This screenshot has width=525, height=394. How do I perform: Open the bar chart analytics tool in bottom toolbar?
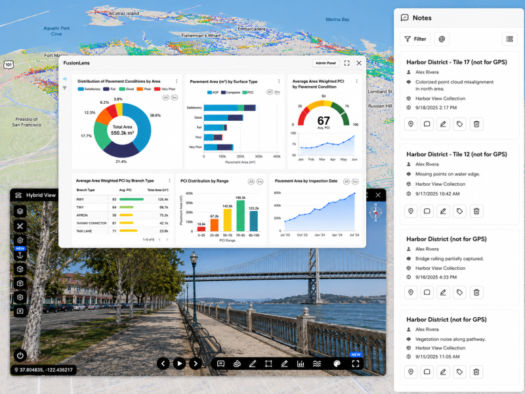tap(301, 364)
